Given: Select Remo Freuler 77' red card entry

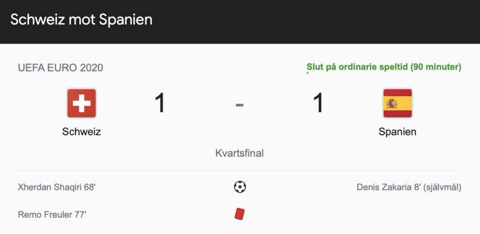Looking at the screenshot, I should [52, 214].
